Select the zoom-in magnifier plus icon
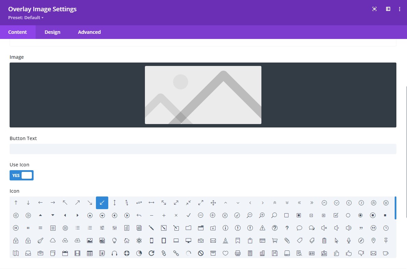The width and height of the screenshot is (407, 272). point(262,215)
